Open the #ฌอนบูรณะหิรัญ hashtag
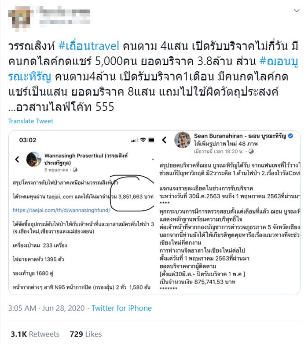The height and width of the screenshot is (345, 308). 153,69
